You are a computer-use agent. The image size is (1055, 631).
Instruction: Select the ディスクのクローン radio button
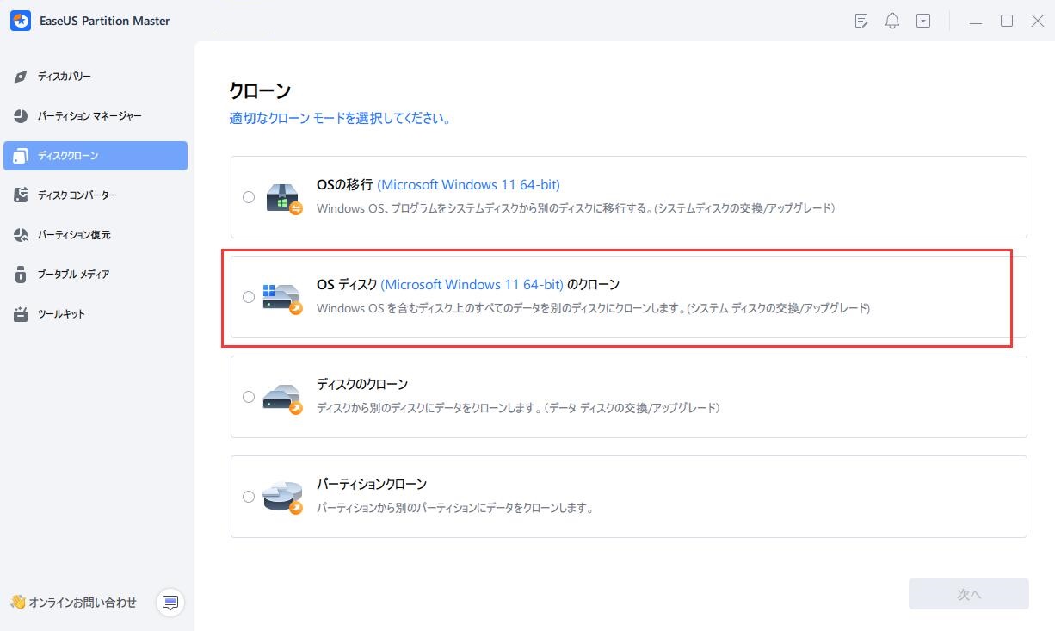tap(249, 397)
